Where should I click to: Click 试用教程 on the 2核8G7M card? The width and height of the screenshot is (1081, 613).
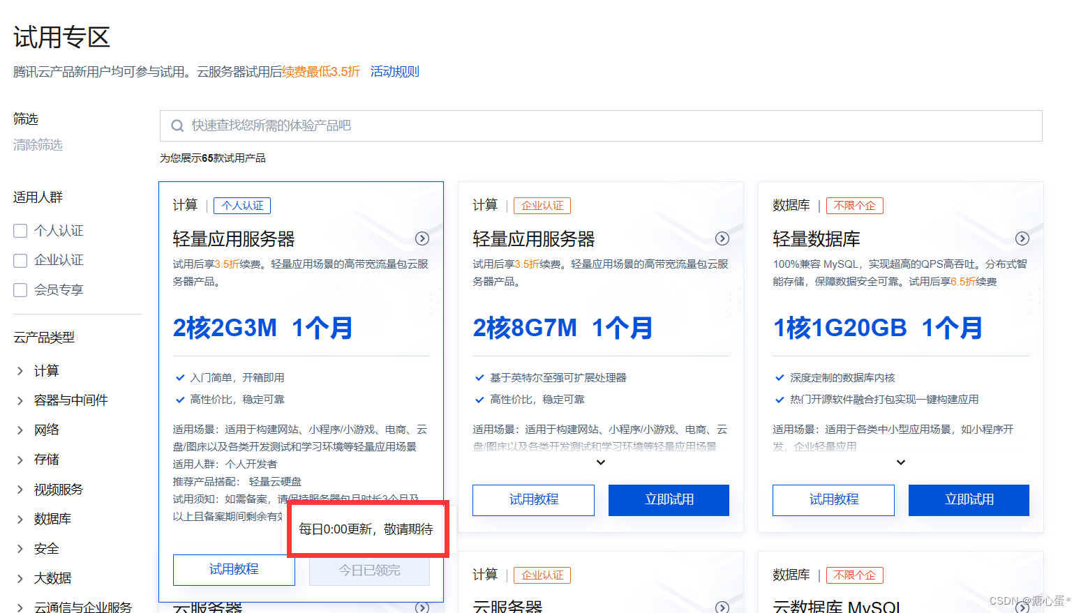(533, 500)
